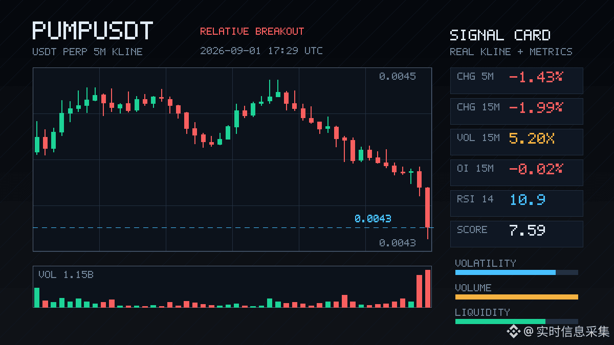Click the blue 0.0043 current price label
614x345 pixels.
pyautogui.click(x=373, y=219)
